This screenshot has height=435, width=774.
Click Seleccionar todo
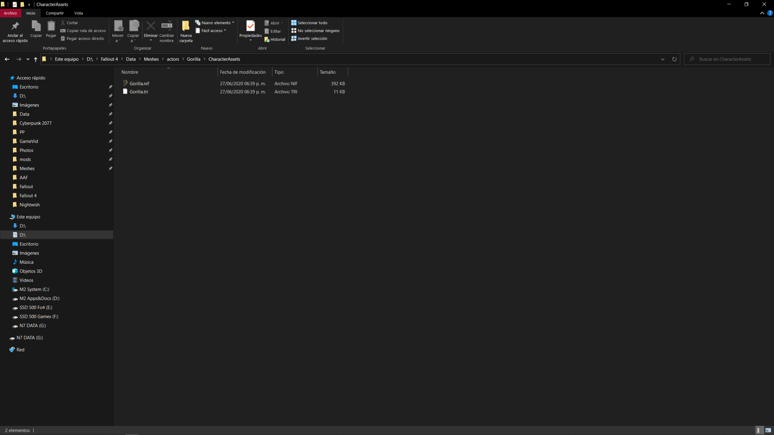pos(309,23)
